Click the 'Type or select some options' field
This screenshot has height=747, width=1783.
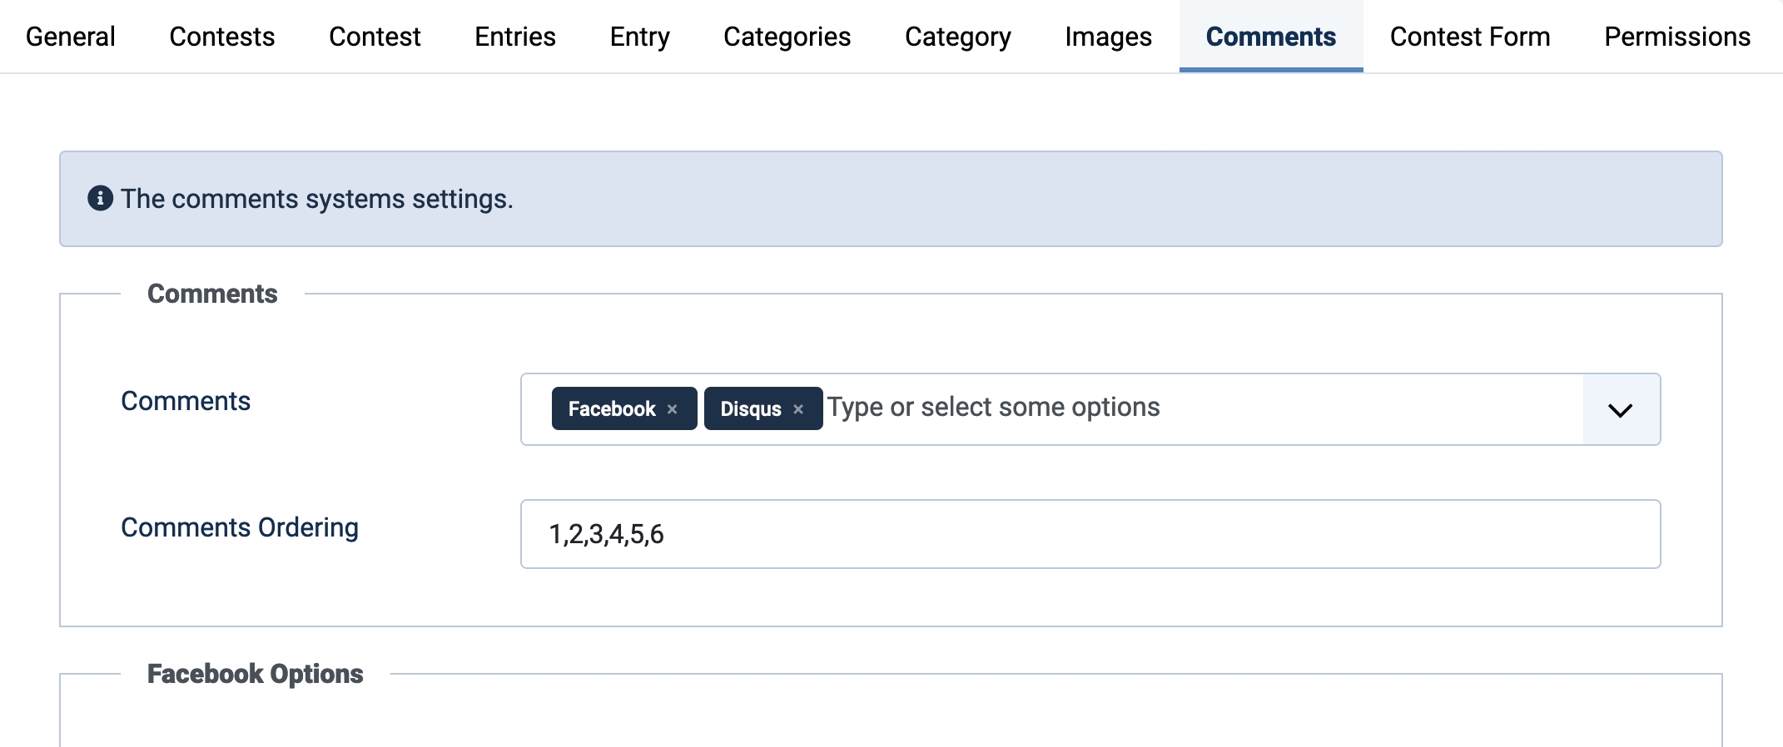(1165, 408)
